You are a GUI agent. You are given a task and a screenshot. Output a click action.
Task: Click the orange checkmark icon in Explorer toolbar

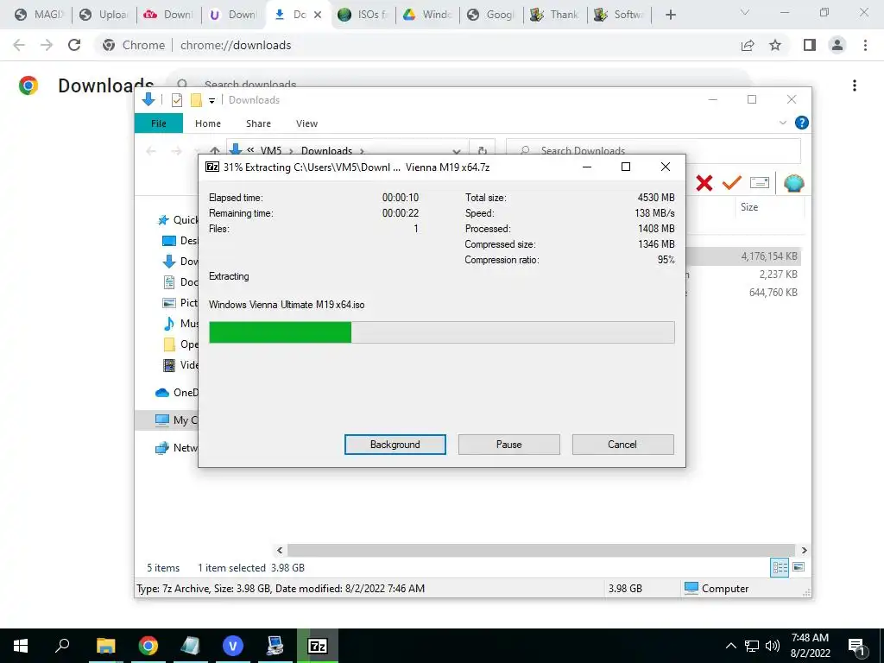[x=731, y=183]
